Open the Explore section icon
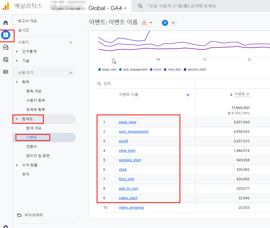The height and width of the screenshot is (228, 270). pos(6,47)
